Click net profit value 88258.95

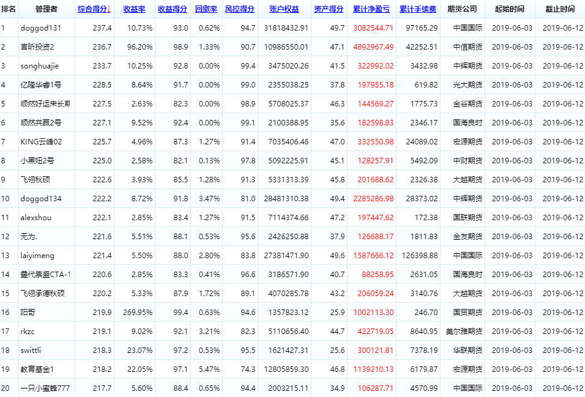click(x=378, y=275)
